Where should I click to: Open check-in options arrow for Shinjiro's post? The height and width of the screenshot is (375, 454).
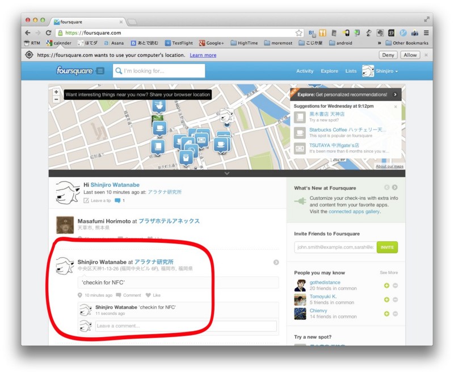point(276,262)
